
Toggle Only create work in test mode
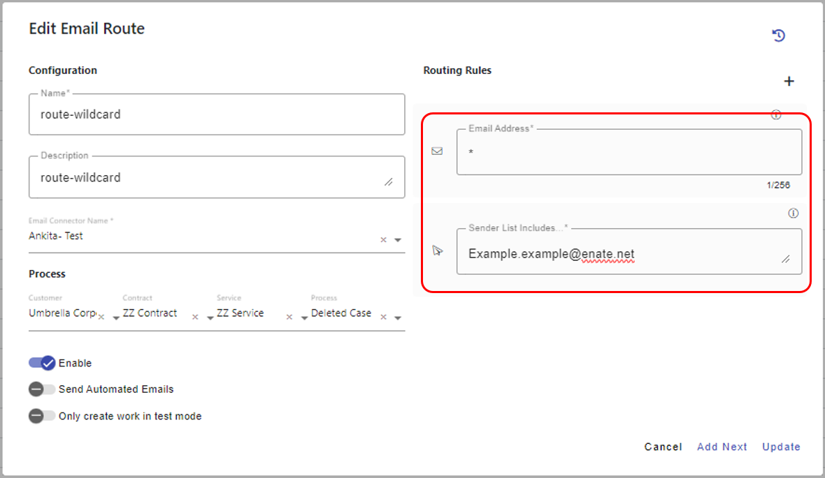pyautogui.click(x=42, y=416)
